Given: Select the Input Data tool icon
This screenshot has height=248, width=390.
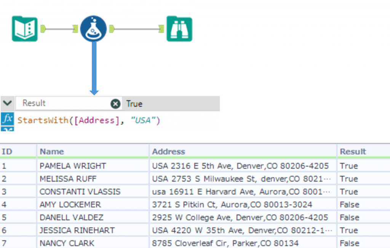Looking at the screenshot, I should [25, 29].
